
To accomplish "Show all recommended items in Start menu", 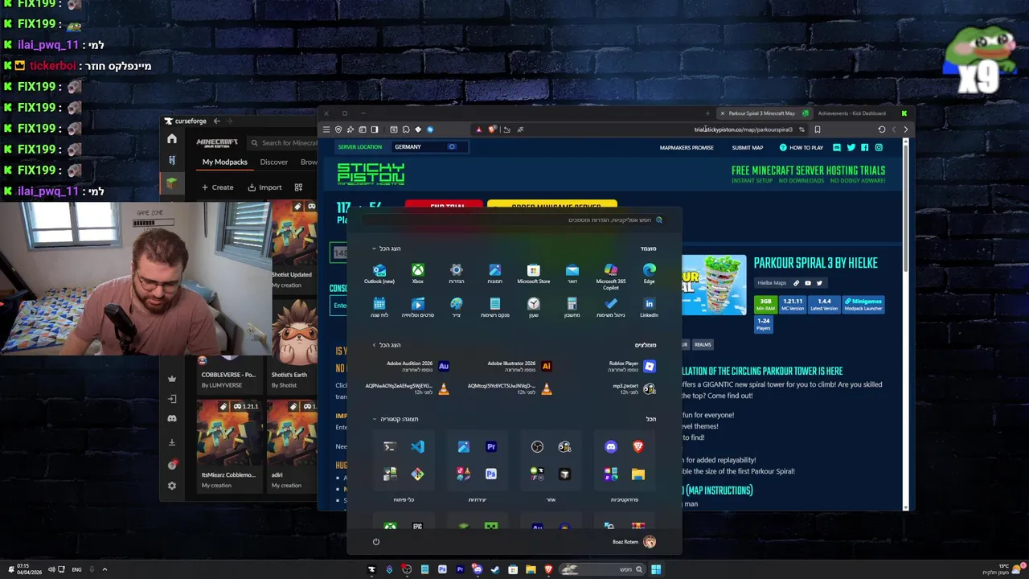I will pyautogui.click(x=387, y=345).
